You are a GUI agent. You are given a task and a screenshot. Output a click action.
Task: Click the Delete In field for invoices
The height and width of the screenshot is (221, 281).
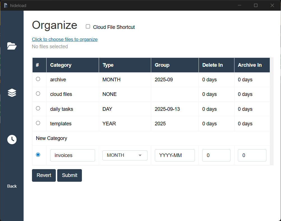click(x=216, y=155)
